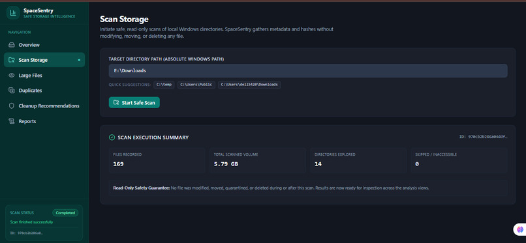Click the checkmark icon beside Scan Execution Summary

(112, 137)
